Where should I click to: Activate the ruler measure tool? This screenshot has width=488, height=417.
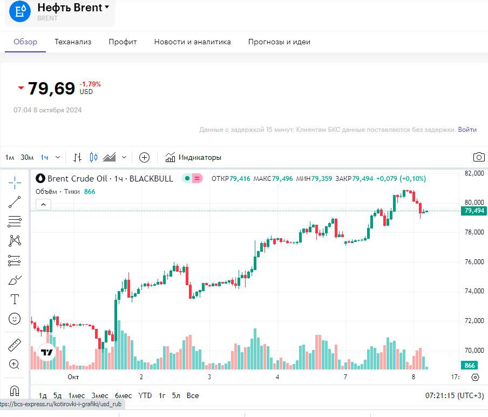tap(15, 345)
